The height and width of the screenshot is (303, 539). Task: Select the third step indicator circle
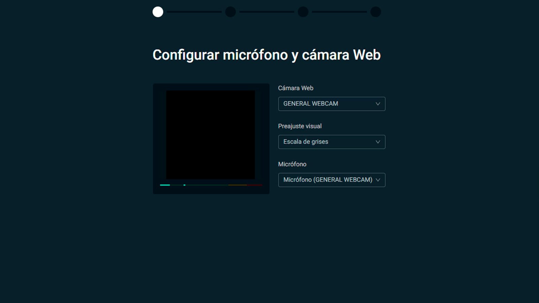tap(303, 12)
